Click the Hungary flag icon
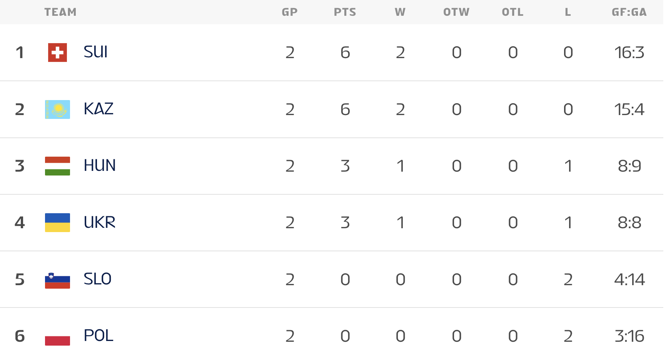This screenshot has height=351, width=671. click(57, 166)
